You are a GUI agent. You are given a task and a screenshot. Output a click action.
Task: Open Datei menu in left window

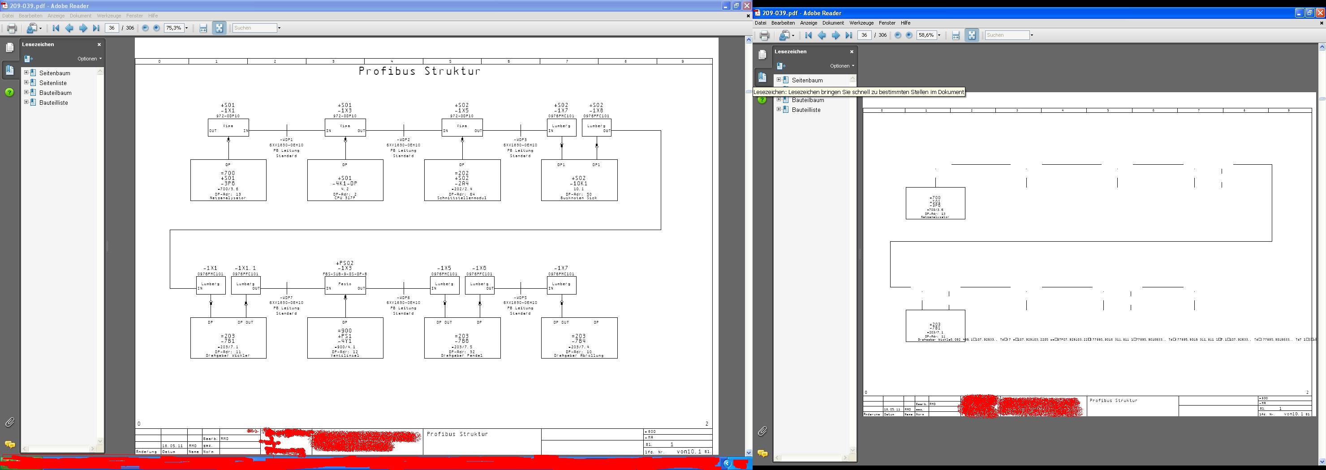tap(8, 16)
